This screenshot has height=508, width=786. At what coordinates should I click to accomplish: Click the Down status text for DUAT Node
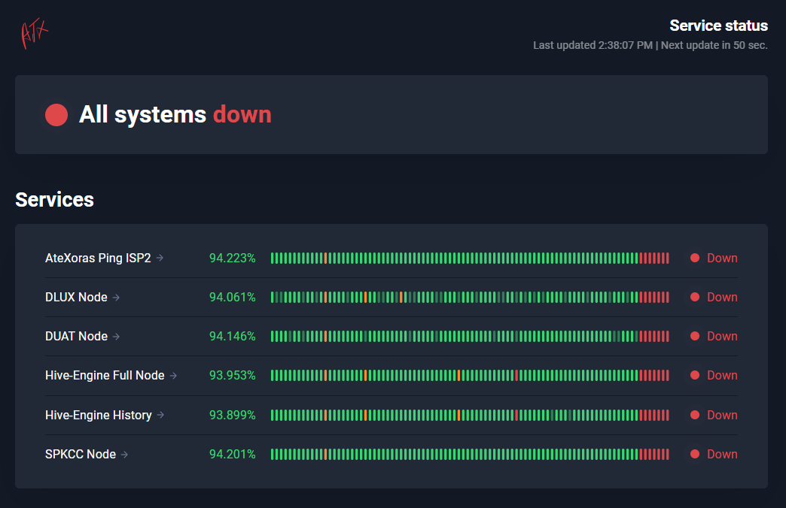722,336
